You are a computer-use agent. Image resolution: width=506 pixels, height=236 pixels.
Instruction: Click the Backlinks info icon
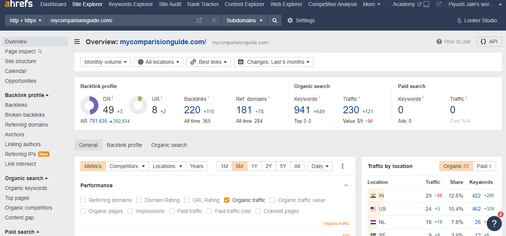[208, 97]
